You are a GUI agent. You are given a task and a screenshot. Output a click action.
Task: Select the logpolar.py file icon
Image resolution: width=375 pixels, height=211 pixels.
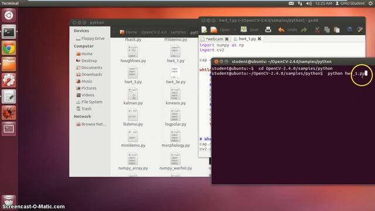pos(176,115)
